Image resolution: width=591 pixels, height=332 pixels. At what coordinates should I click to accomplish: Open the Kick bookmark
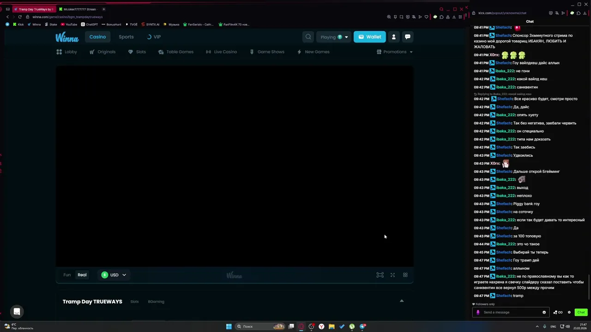18,24
